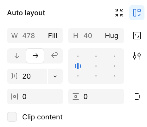Click the collapse arrows icon beside Auto layout

tap(119, 13)
